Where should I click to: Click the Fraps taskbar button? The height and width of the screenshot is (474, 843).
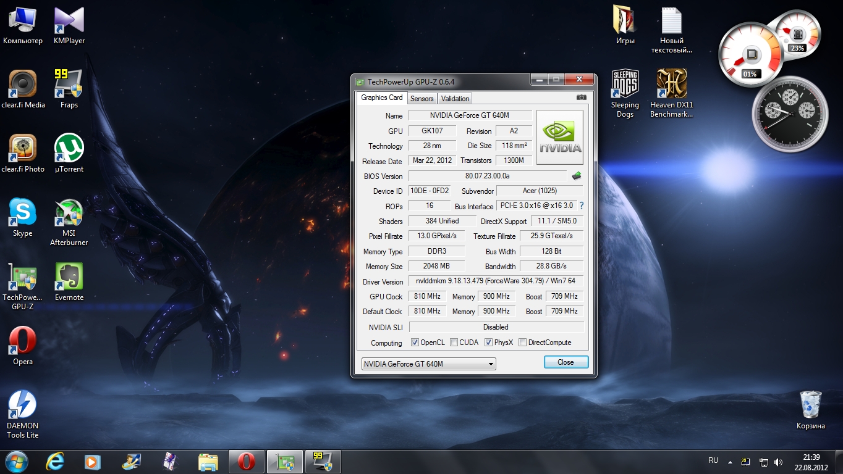[x=323, y=462]
